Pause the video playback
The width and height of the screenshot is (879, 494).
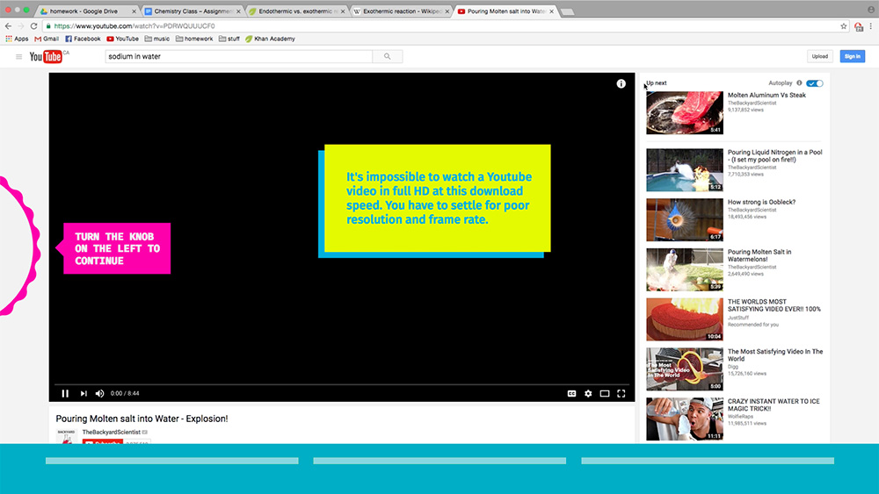pos(65,393)
